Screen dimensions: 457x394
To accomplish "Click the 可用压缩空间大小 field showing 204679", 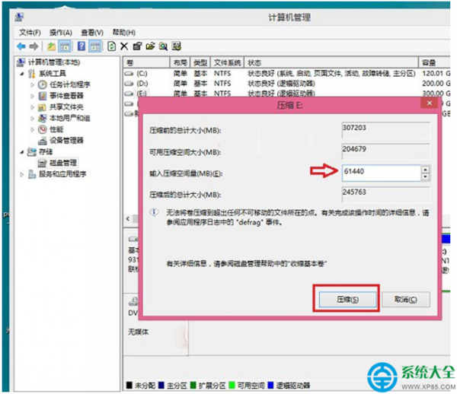I will 385,151.
